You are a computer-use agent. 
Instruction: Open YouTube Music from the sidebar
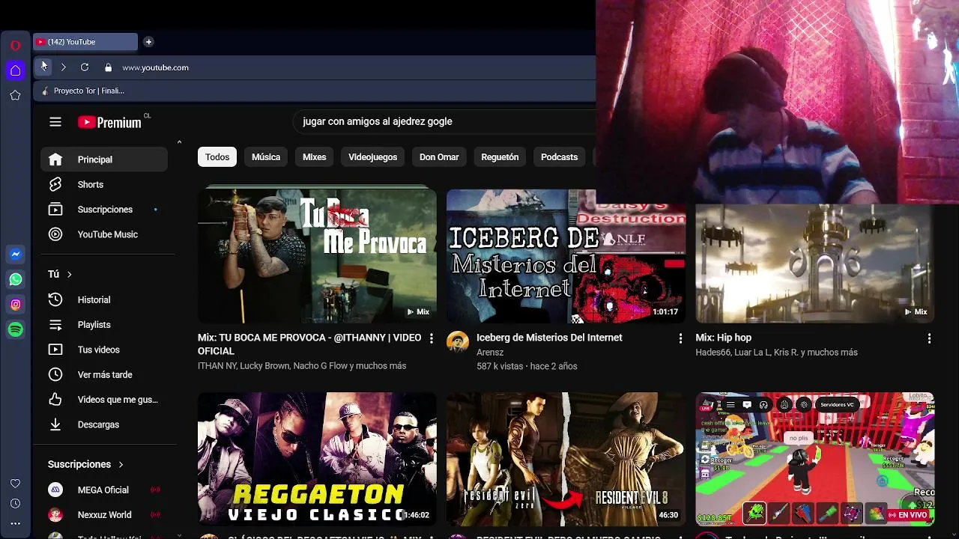pyautogui.click(x=104, y=234)
